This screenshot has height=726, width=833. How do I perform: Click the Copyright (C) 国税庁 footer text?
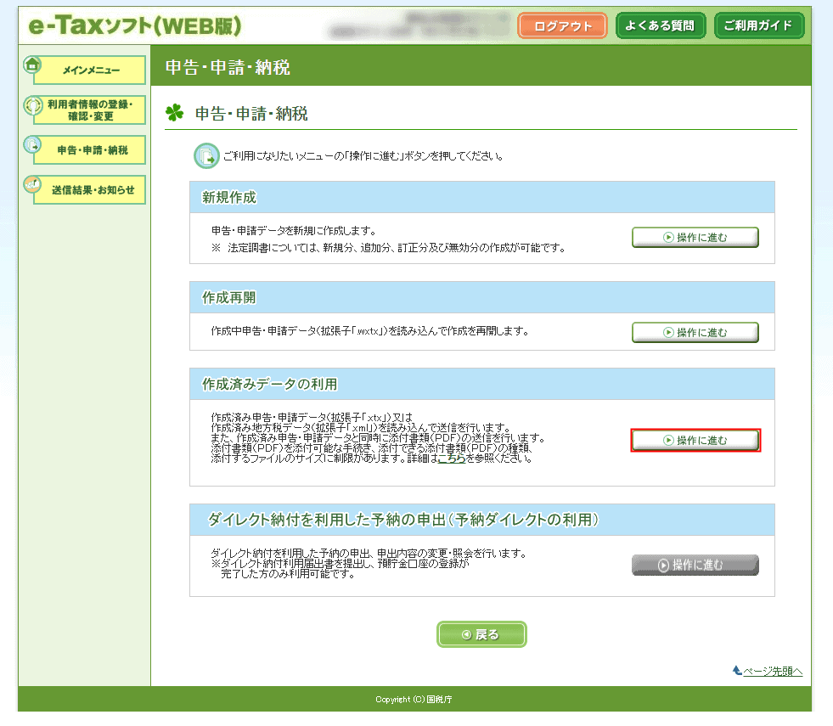point(414,700)
